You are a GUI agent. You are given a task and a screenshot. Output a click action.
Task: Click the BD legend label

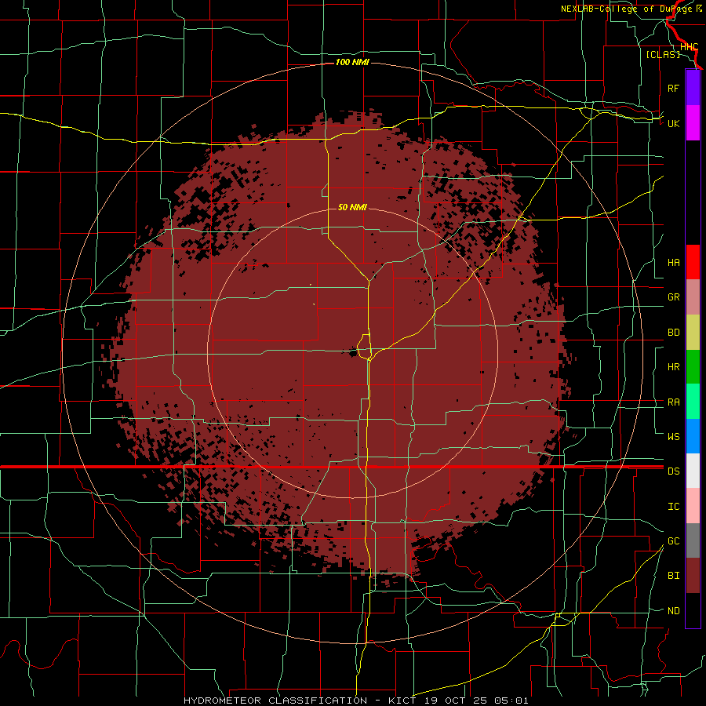coord(673,333)
